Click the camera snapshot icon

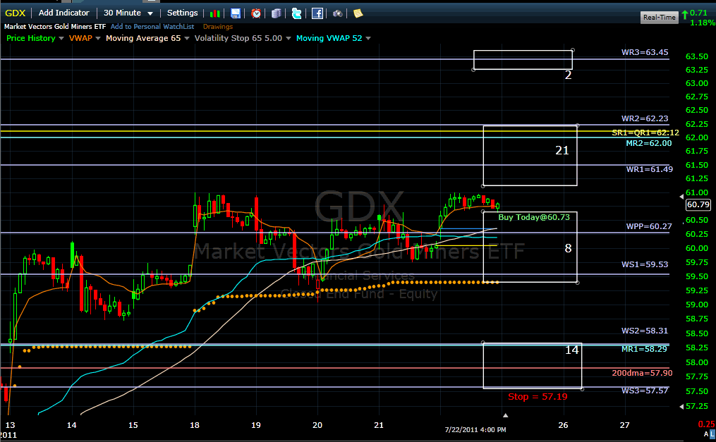click(x=337, y=13)
